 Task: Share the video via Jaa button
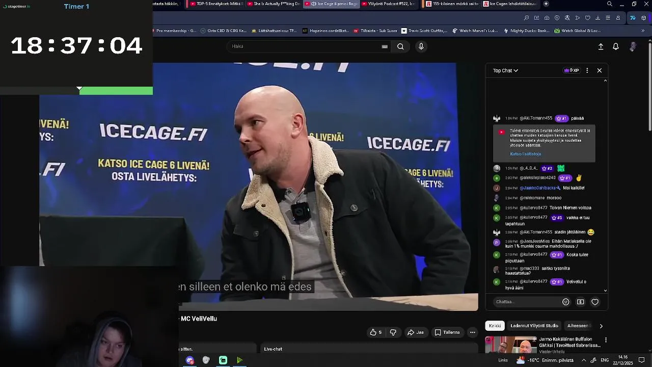click(416, 332)
